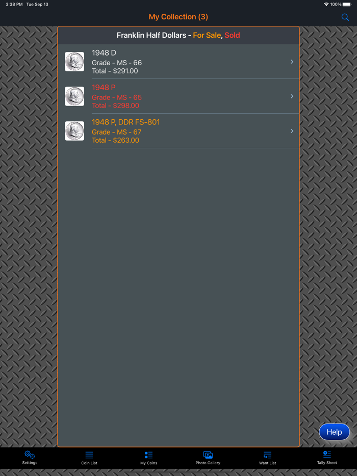The height and width of the screenshot is (476, 357).
Task: Click the blue Help button
Action: click(x=334, y=432)
